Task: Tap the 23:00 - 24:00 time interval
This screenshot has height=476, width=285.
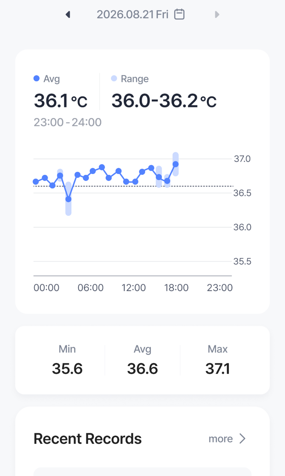Action: tap(68, 122)
